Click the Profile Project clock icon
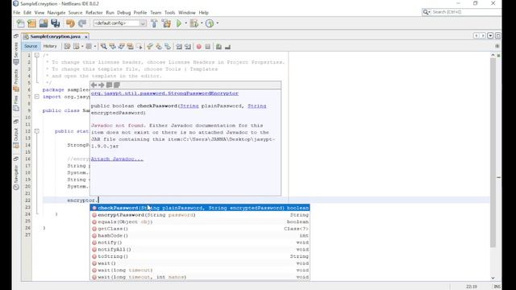516x290 pixels. (210, 23)
